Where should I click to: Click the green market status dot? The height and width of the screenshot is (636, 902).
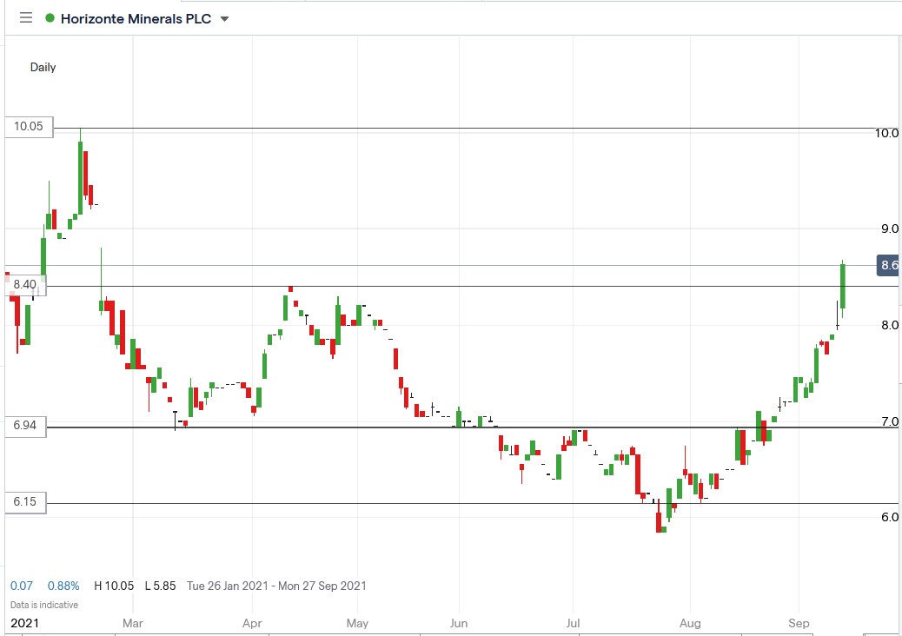(x=50, y=17)
